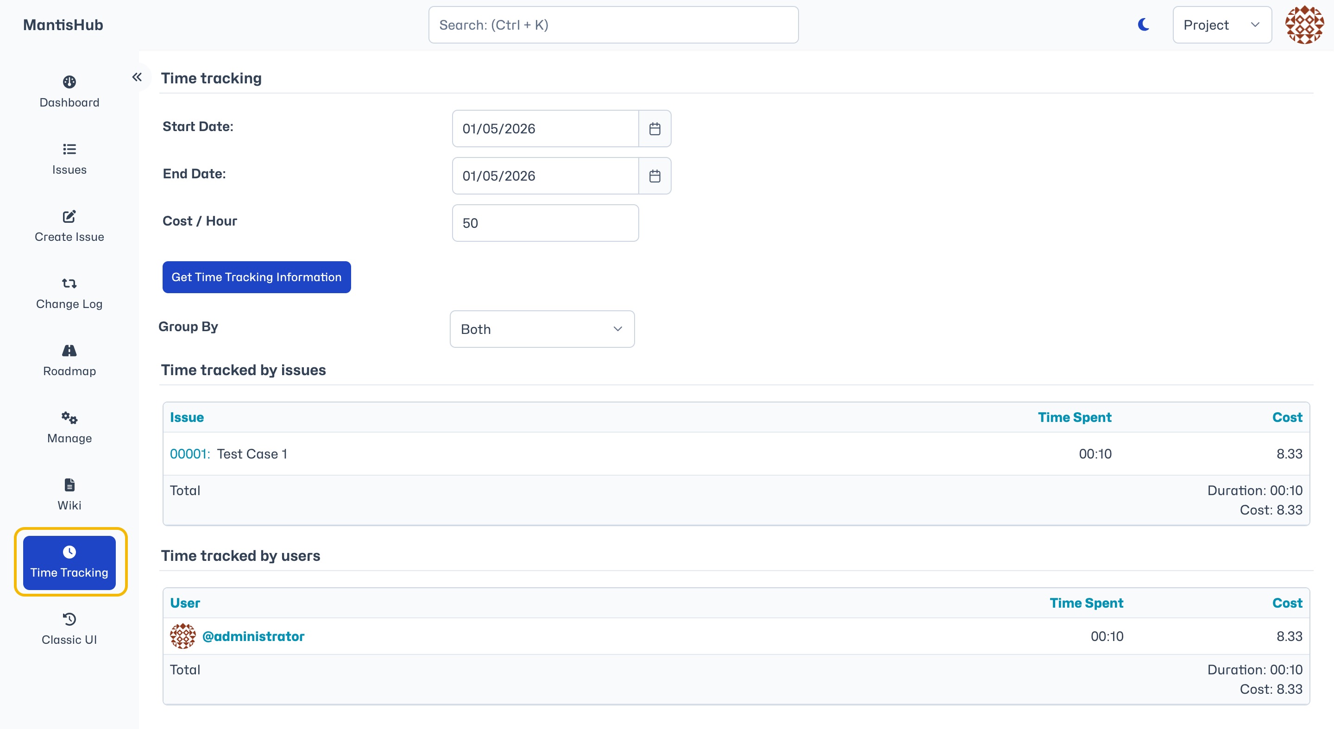Screen dimensions: 1334x729
Task: Click the Total label in issues table
Action: click(185, 490)
